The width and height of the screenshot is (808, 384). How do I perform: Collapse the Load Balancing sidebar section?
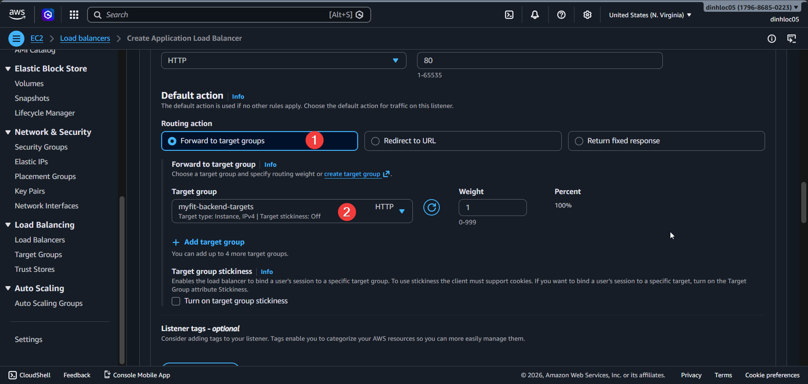click(x=8, y=225)
